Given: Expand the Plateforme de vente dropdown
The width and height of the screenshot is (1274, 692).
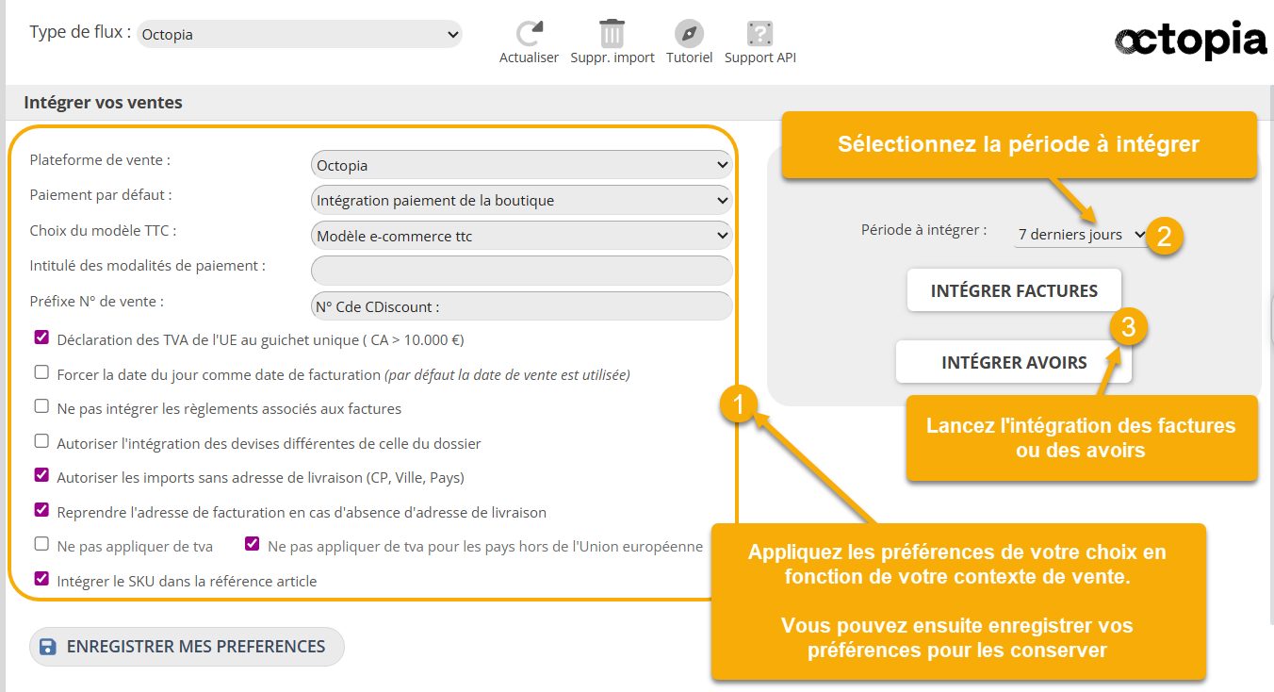Looking at the screenshot, I should 521,165.
